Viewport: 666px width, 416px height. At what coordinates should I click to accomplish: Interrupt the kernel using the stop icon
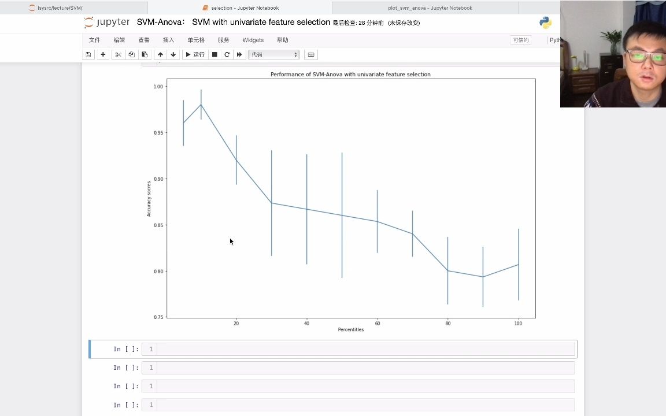point(214,54)
